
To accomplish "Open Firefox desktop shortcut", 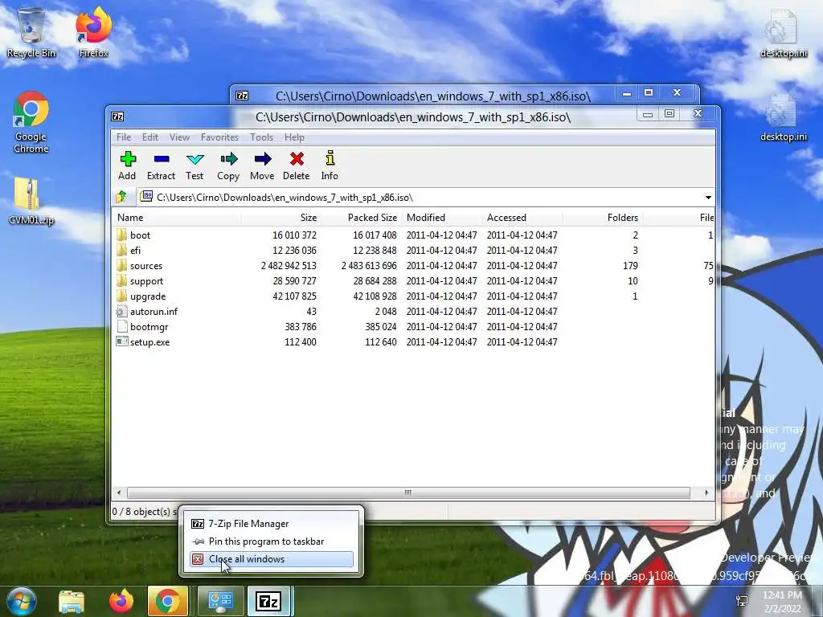I will click(x=94, y=32).
